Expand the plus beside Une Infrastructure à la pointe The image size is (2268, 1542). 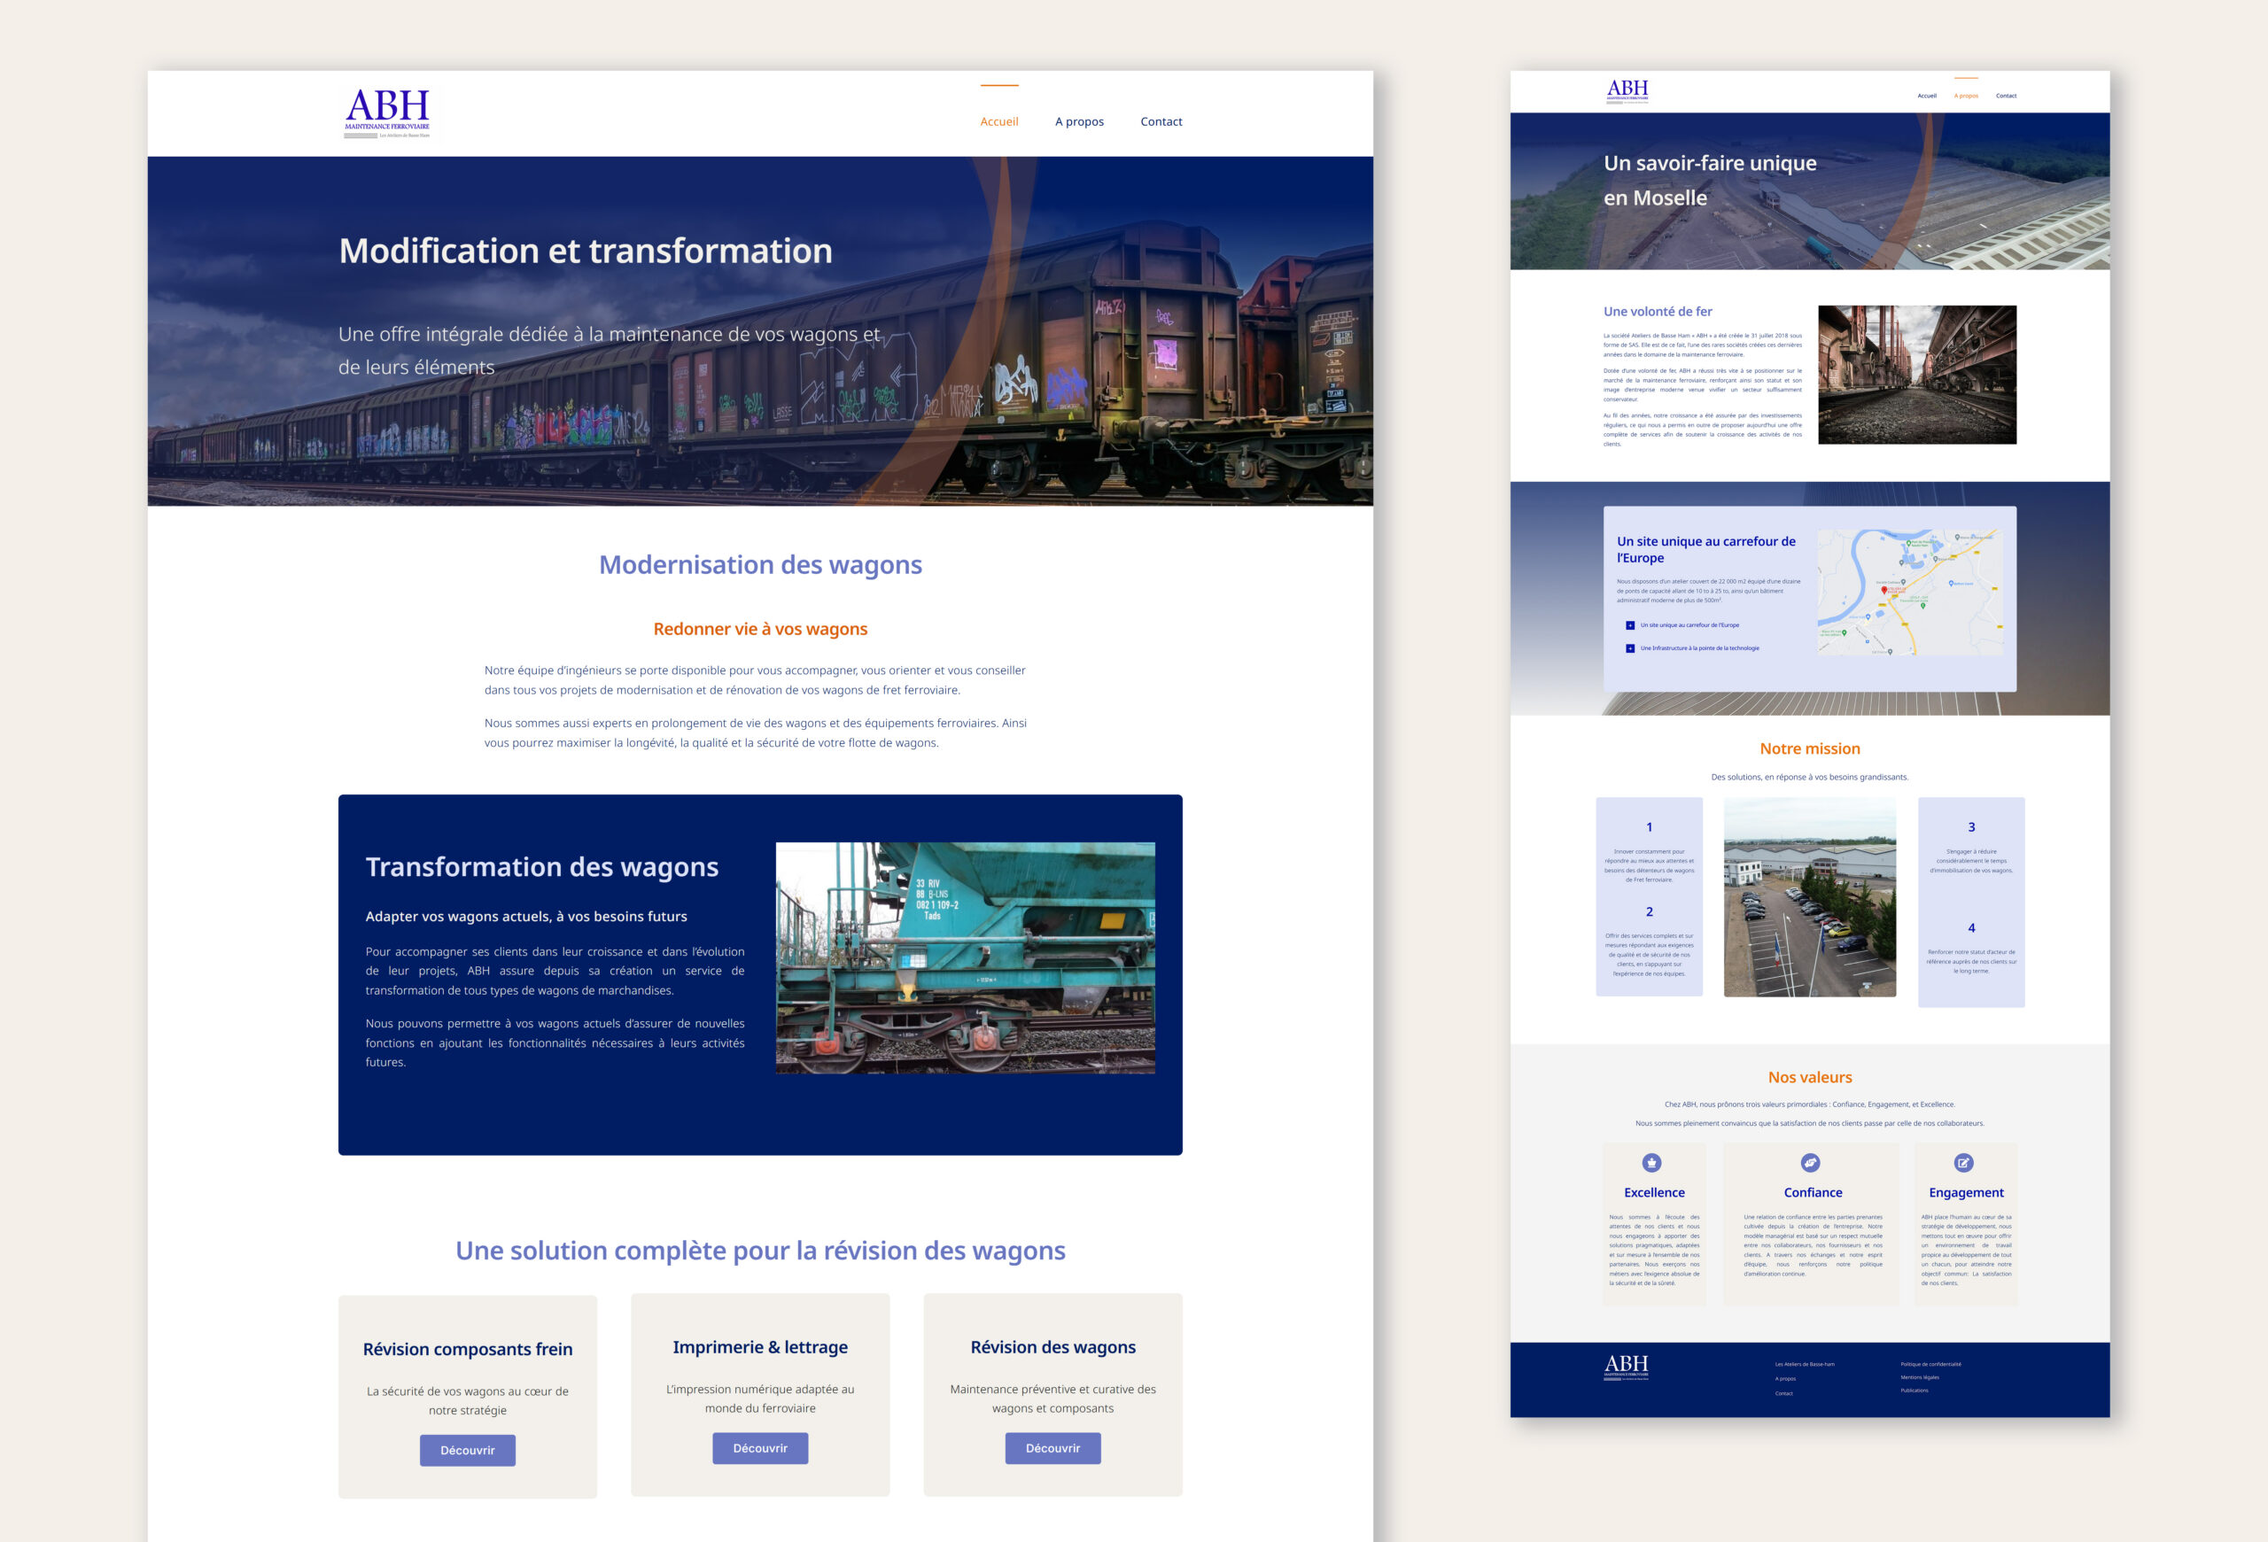pyautogui.click(x=1630, y=648)
